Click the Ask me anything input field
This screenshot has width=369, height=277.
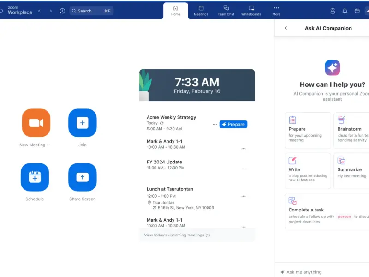[321, 272]
